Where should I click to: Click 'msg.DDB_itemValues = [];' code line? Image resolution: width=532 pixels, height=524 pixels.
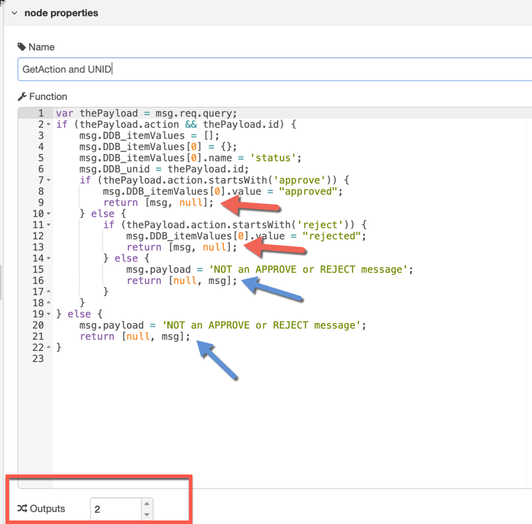pos(149,135)
